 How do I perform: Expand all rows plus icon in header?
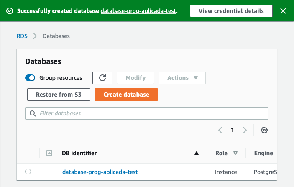(x=49, y=154)
